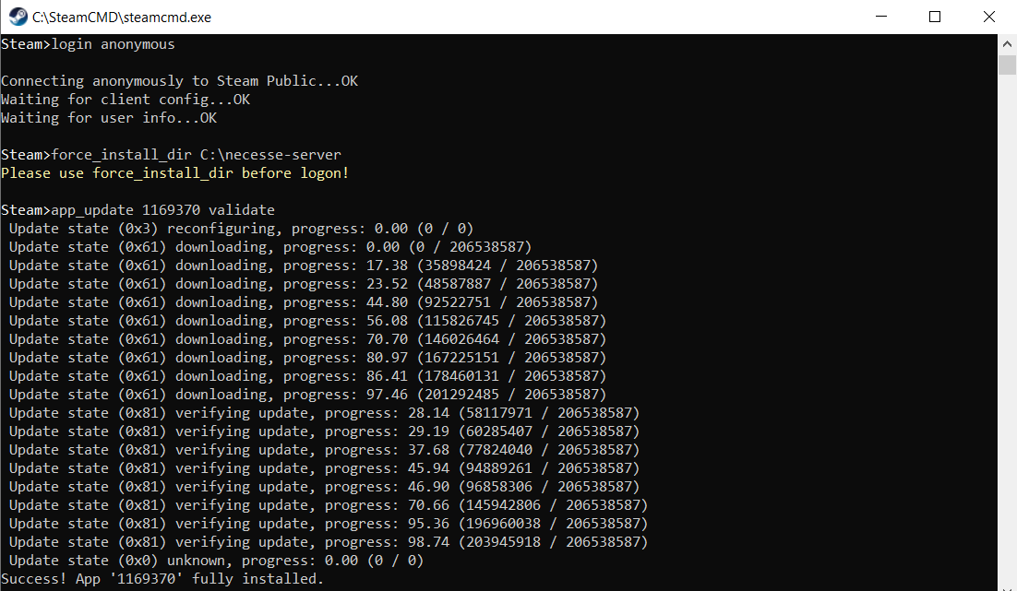
Task: Click the downloading line at progress 80.97
Action: coord(308,358)
